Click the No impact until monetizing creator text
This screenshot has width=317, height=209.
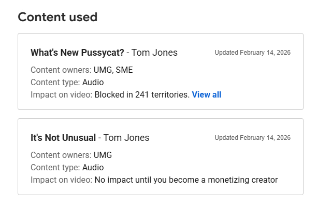coord(186,180)
